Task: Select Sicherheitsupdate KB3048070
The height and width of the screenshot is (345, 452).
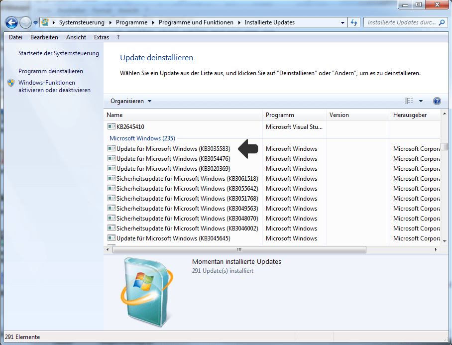Action: [x=187, y=219]
